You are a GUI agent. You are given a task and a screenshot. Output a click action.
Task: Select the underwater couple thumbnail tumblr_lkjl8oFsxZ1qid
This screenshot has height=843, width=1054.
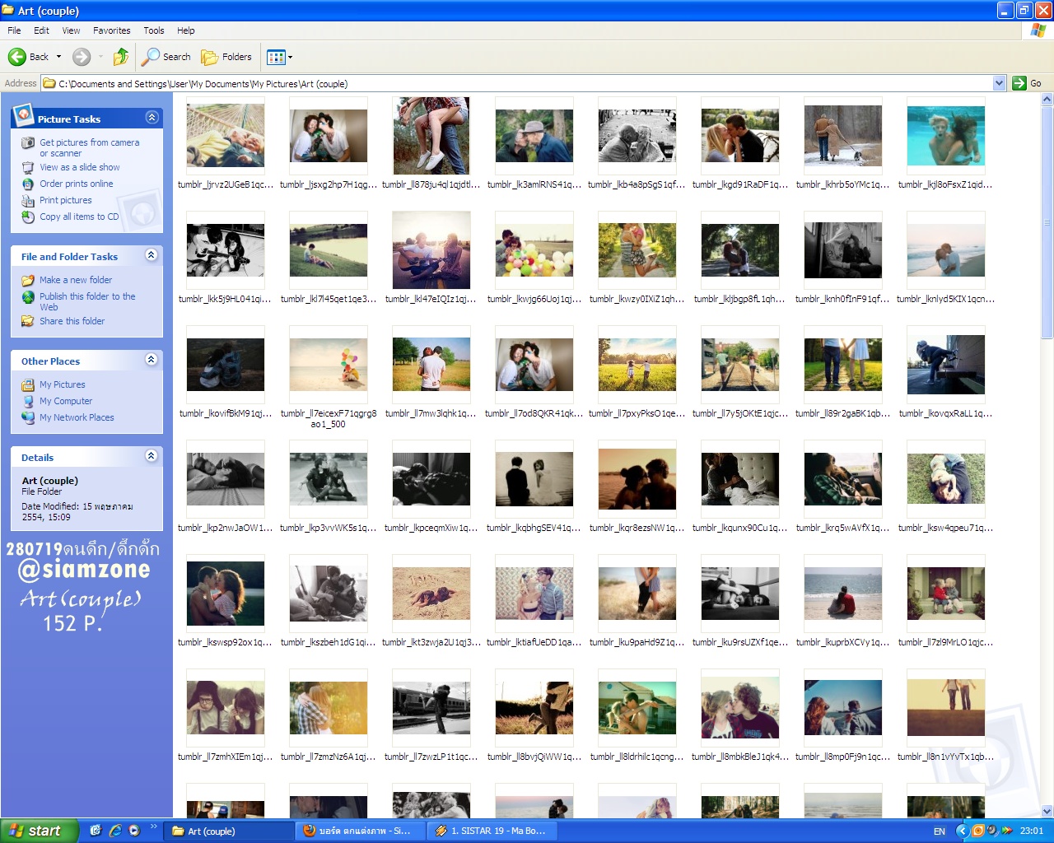tap(946, 136)
